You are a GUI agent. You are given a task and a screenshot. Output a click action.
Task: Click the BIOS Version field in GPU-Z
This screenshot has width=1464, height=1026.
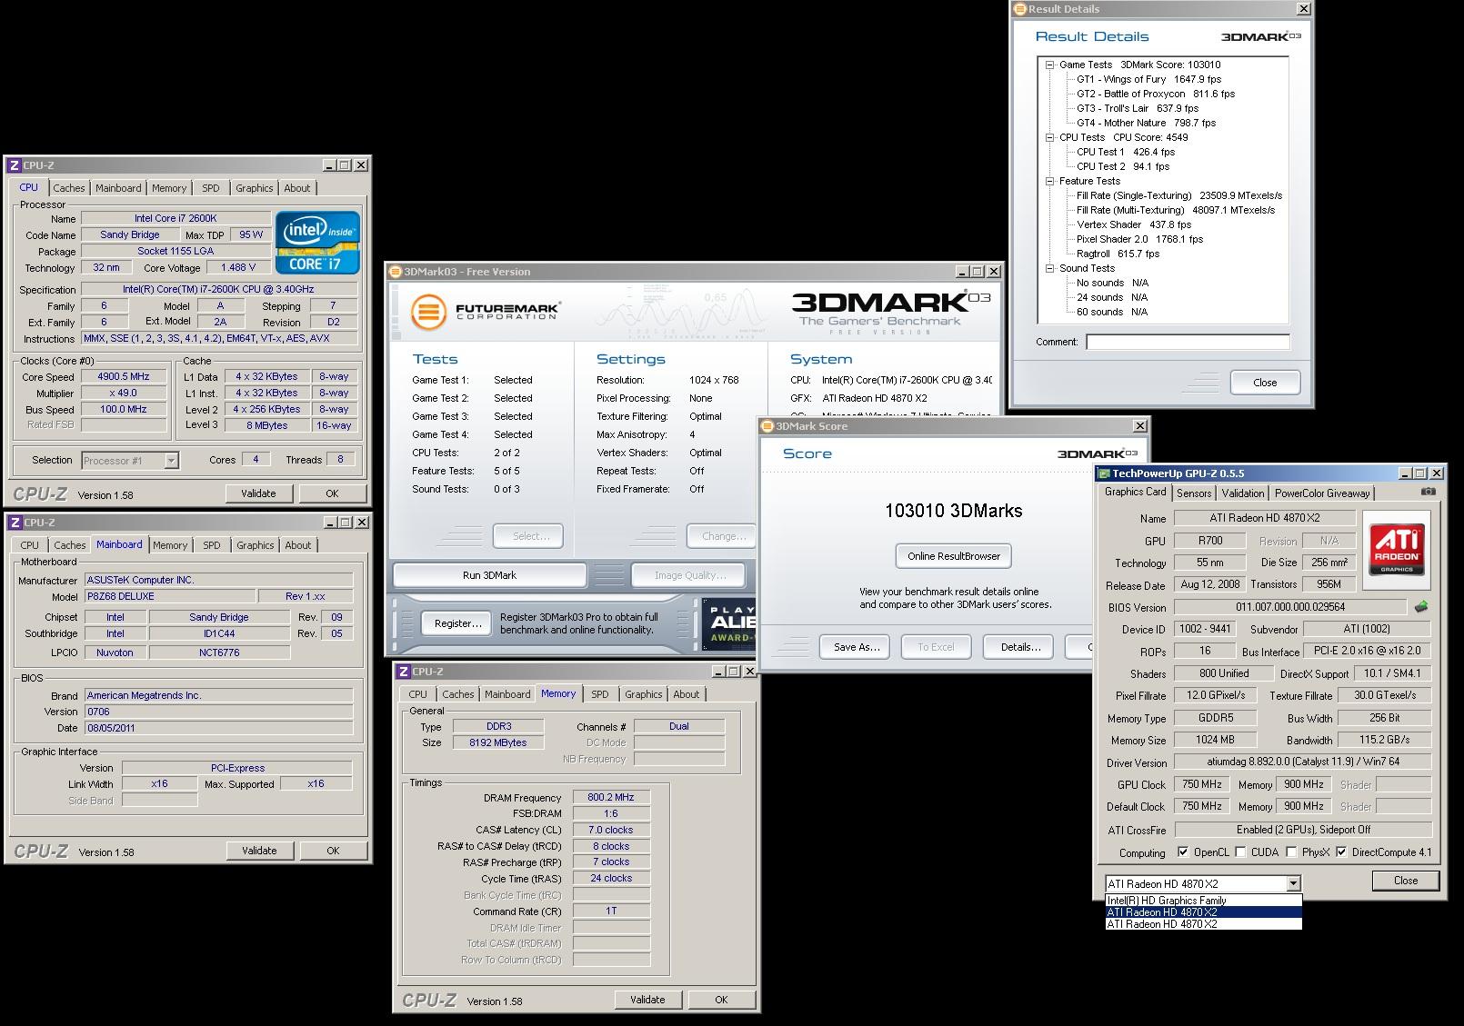(x=1290, y=607)
